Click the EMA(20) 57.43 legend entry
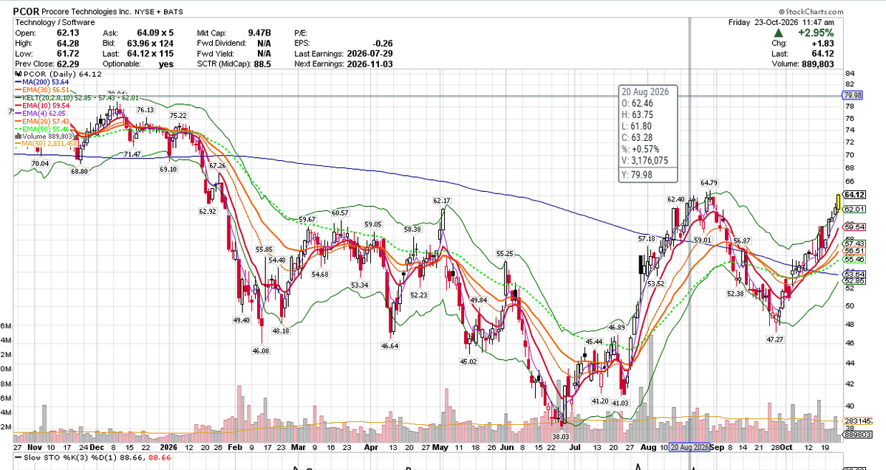The height and width of the screenshot is (470, 886). coord(42,121)
